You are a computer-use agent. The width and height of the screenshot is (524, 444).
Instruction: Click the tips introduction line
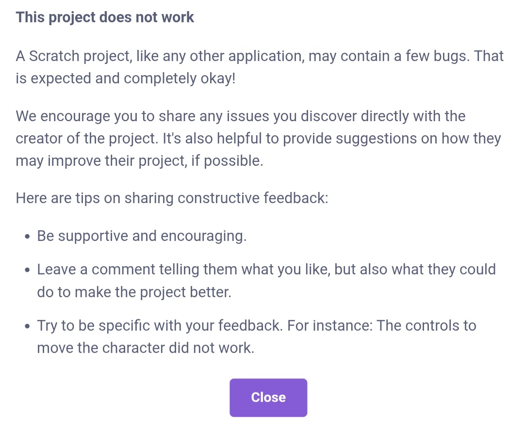172,198
